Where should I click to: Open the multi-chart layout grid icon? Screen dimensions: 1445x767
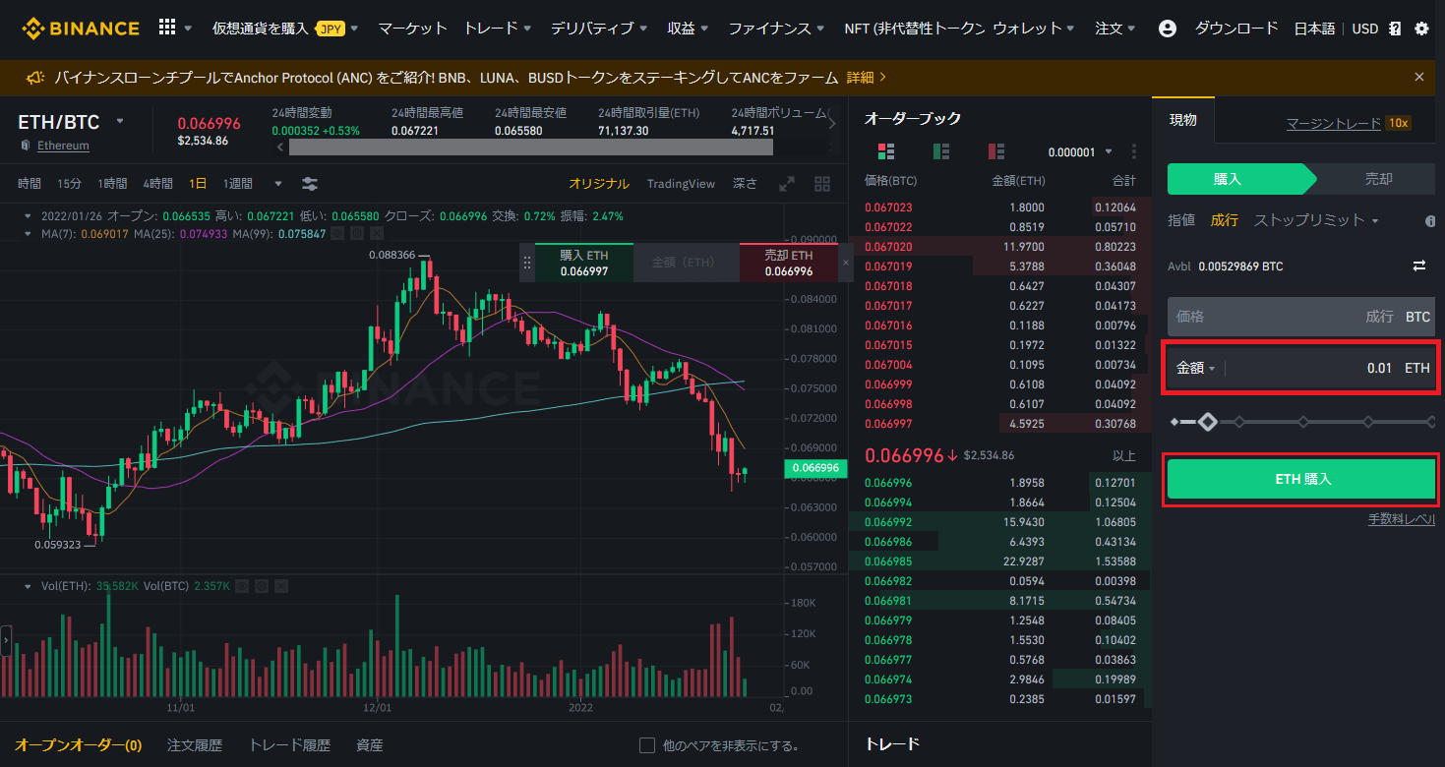[822, 184]
